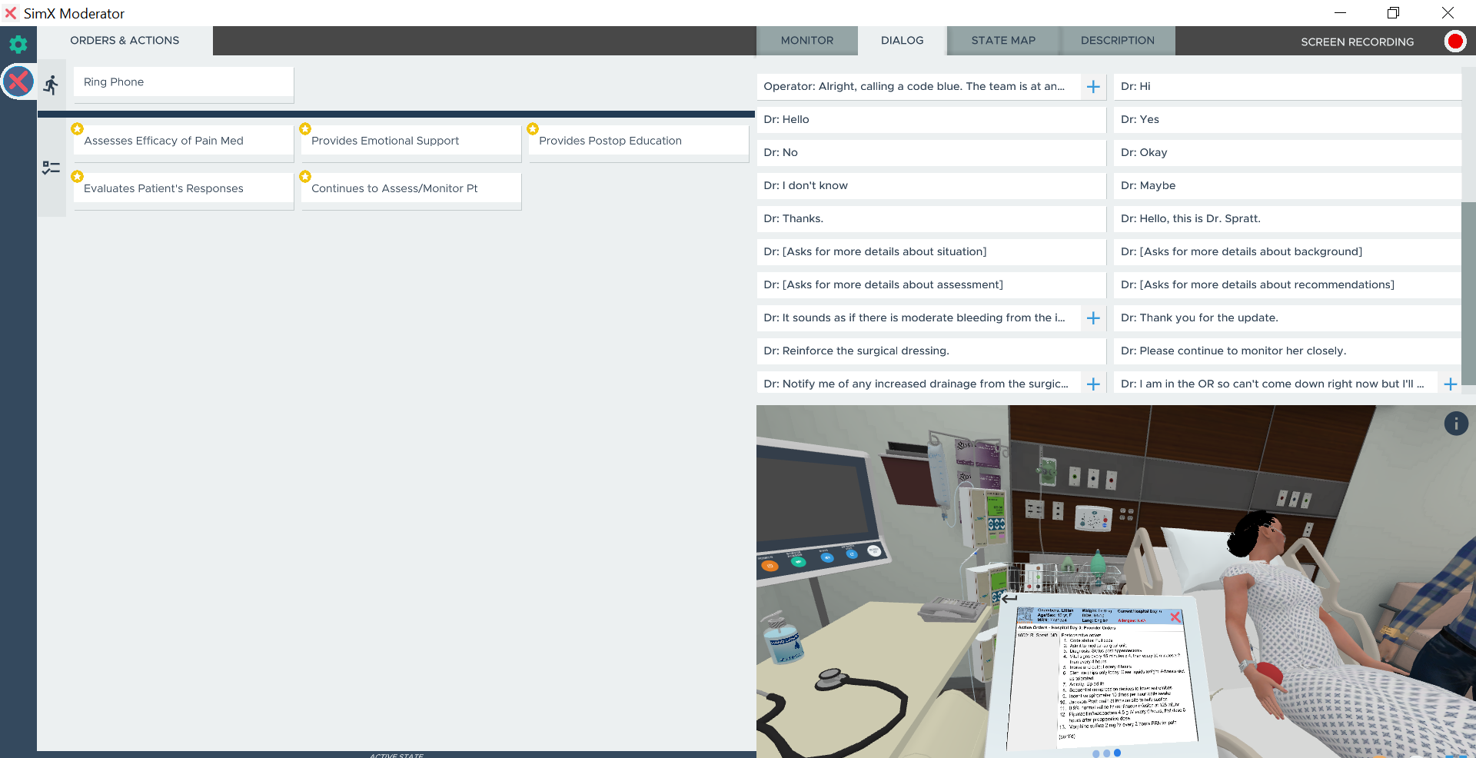
Task: Expand the Operator code blue dialog line
Action: 1093,87
